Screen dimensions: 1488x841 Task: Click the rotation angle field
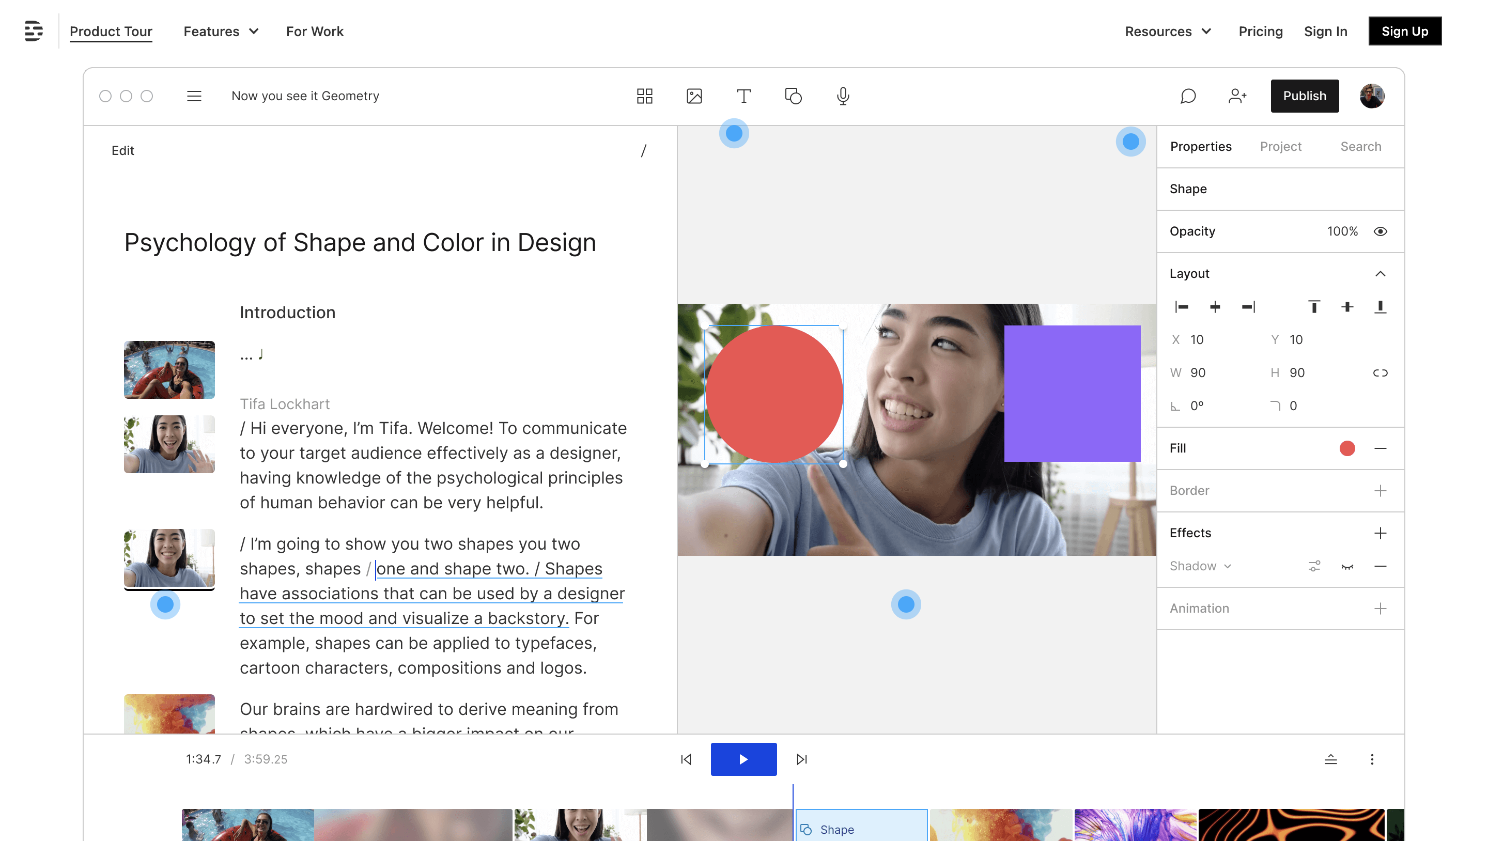(x=1197, y=406)
